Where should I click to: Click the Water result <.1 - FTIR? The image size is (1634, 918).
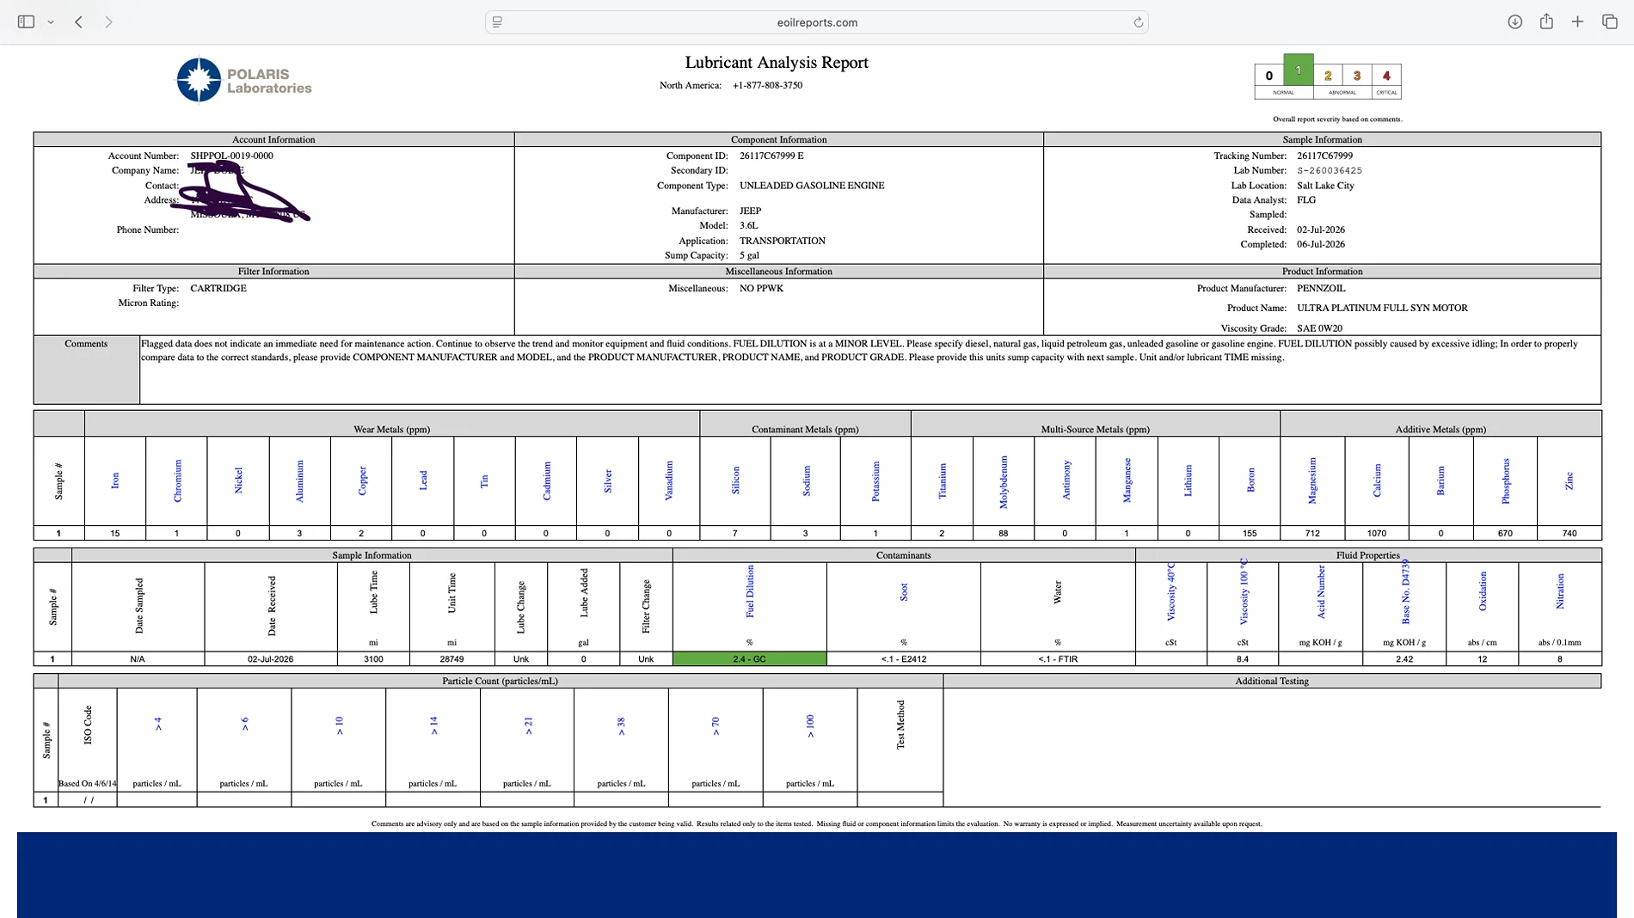(1057, 659)
